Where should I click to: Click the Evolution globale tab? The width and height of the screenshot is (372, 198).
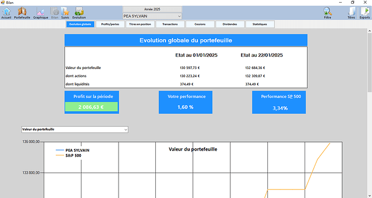pos(80,24)
